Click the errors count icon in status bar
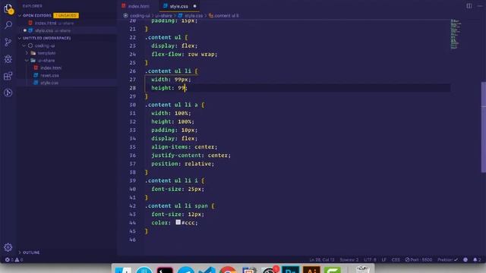The width and height of the screenshot is (486, 273). pos(7,259)
